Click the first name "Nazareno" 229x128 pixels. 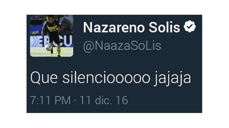tap(114, 27)
